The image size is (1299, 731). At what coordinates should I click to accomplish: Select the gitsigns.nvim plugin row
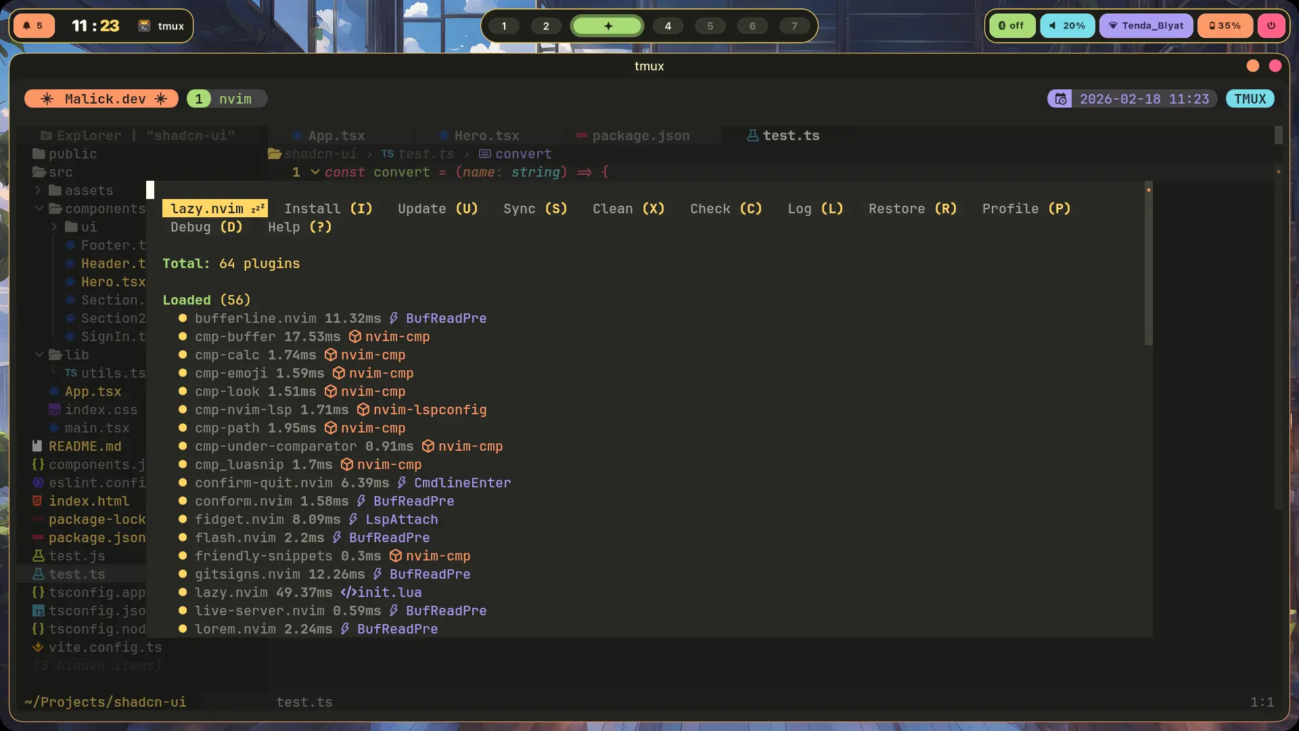point(325,574)
